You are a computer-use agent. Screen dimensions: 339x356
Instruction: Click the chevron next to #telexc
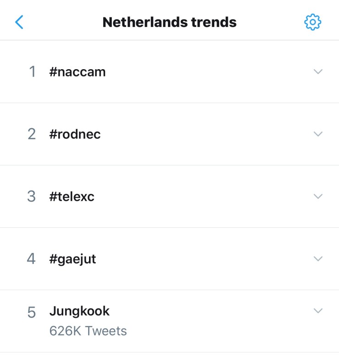click(318, 196)
